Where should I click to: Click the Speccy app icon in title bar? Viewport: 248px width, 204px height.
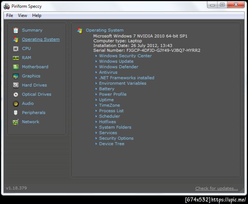point(7,6)
